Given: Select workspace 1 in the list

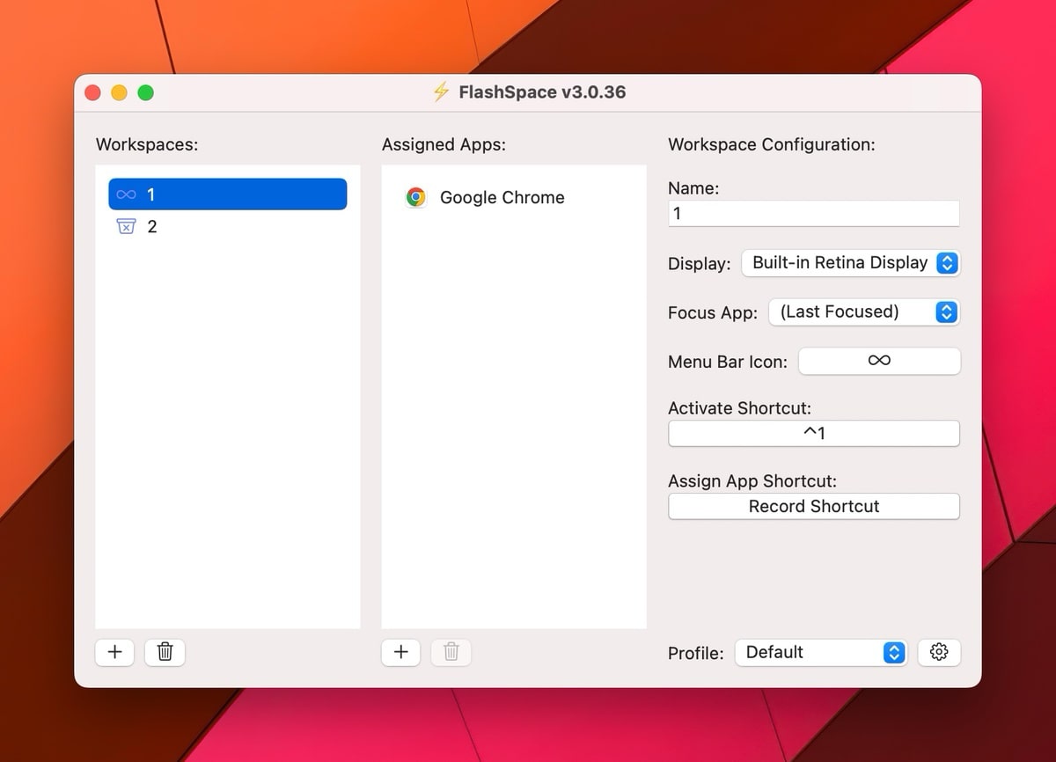Looking at the screenshot, I should click(227, 194).
